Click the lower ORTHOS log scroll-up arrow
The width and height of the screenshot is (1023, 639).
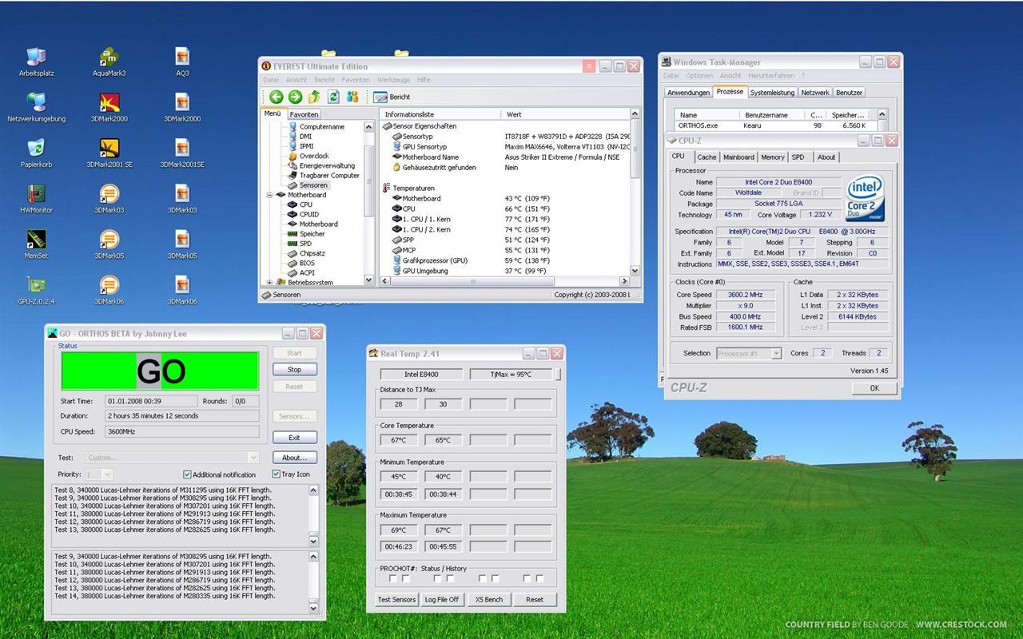tap(313, 556)
